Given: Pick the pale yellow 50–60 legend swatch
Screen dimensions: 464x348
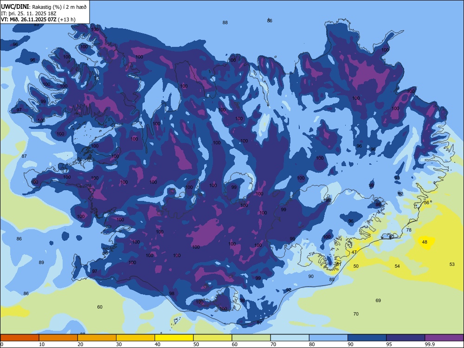Looking at the screenshot, I should [213, 338].
